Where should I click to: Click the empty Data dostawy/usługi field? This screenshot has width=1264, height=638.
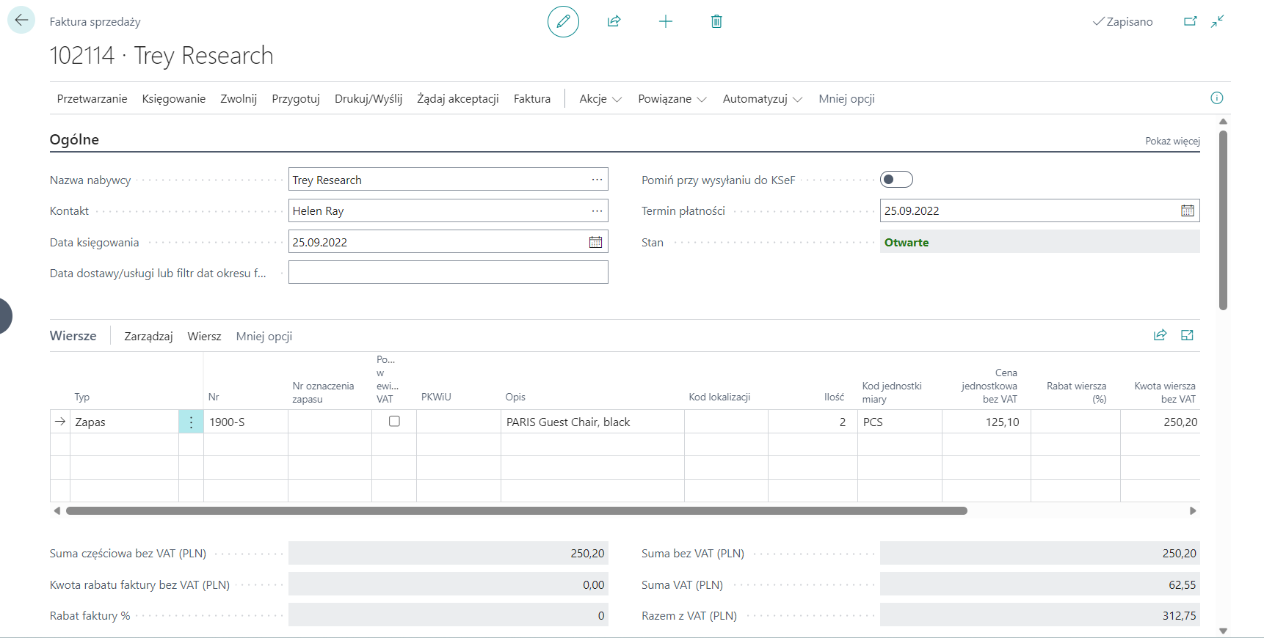[x=448, y=272]
